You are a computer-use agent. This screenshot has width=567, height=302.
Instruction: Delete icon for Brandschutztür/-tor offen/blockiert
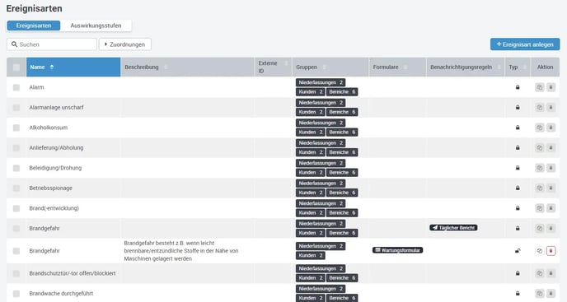coord(551,273)
